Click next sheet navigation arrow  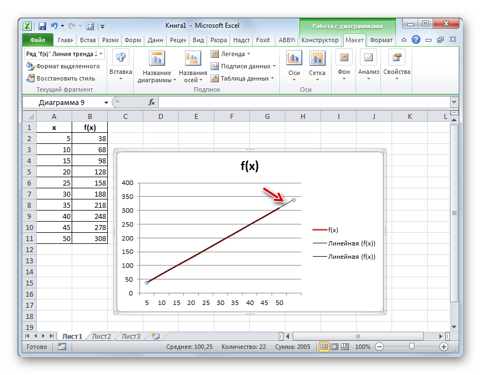point(43,336)
